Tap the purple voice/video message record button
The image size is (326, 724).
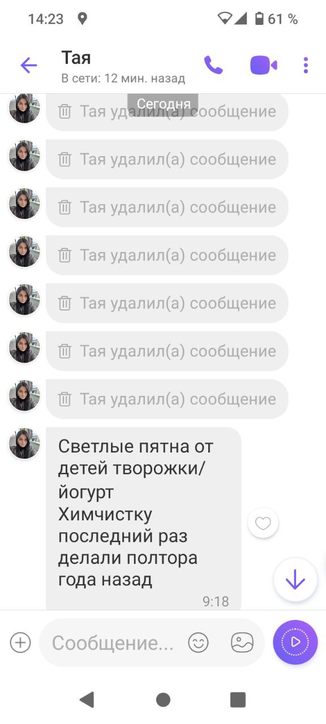295,642
